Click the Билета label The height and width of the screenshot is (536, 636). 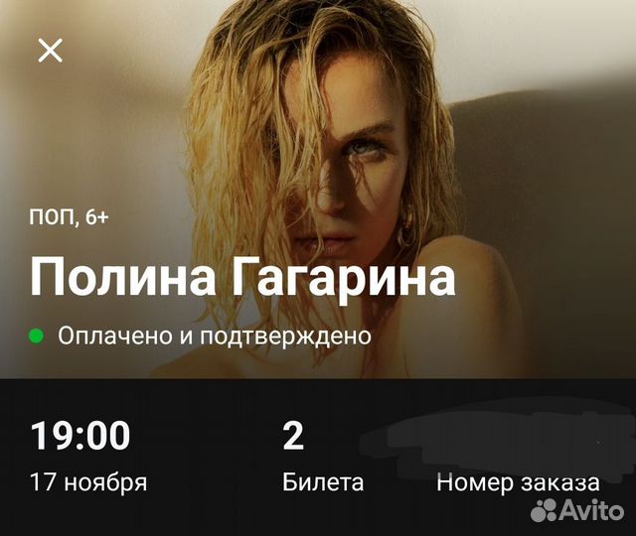pyautogui.click(x=323, y=482)
